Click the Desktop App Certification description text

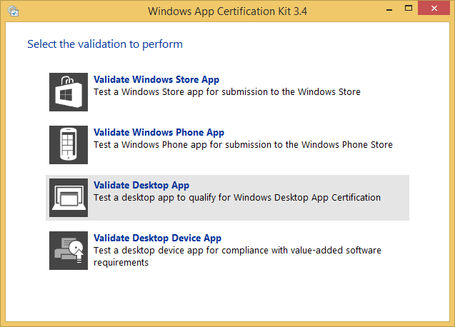(237, 198)
